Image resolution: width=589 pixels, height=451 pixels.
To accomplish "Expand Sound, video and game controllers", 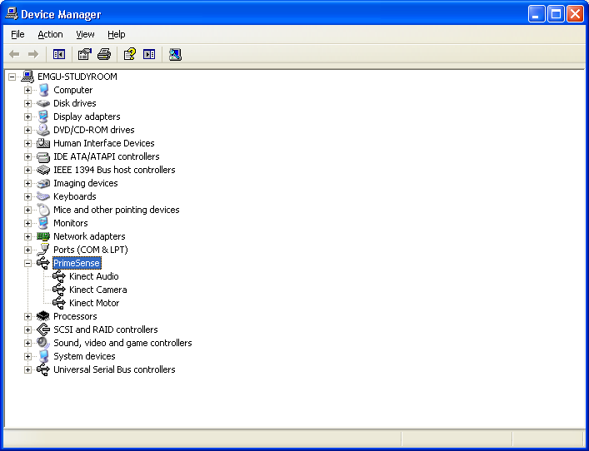I will (x=27, y=344).
